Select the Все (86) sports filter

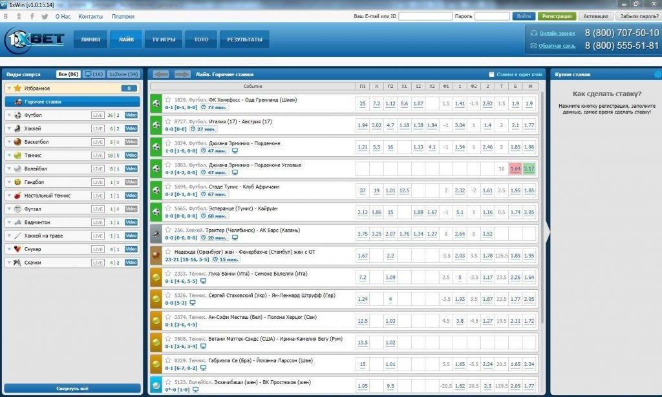click(x=68, y=74)
